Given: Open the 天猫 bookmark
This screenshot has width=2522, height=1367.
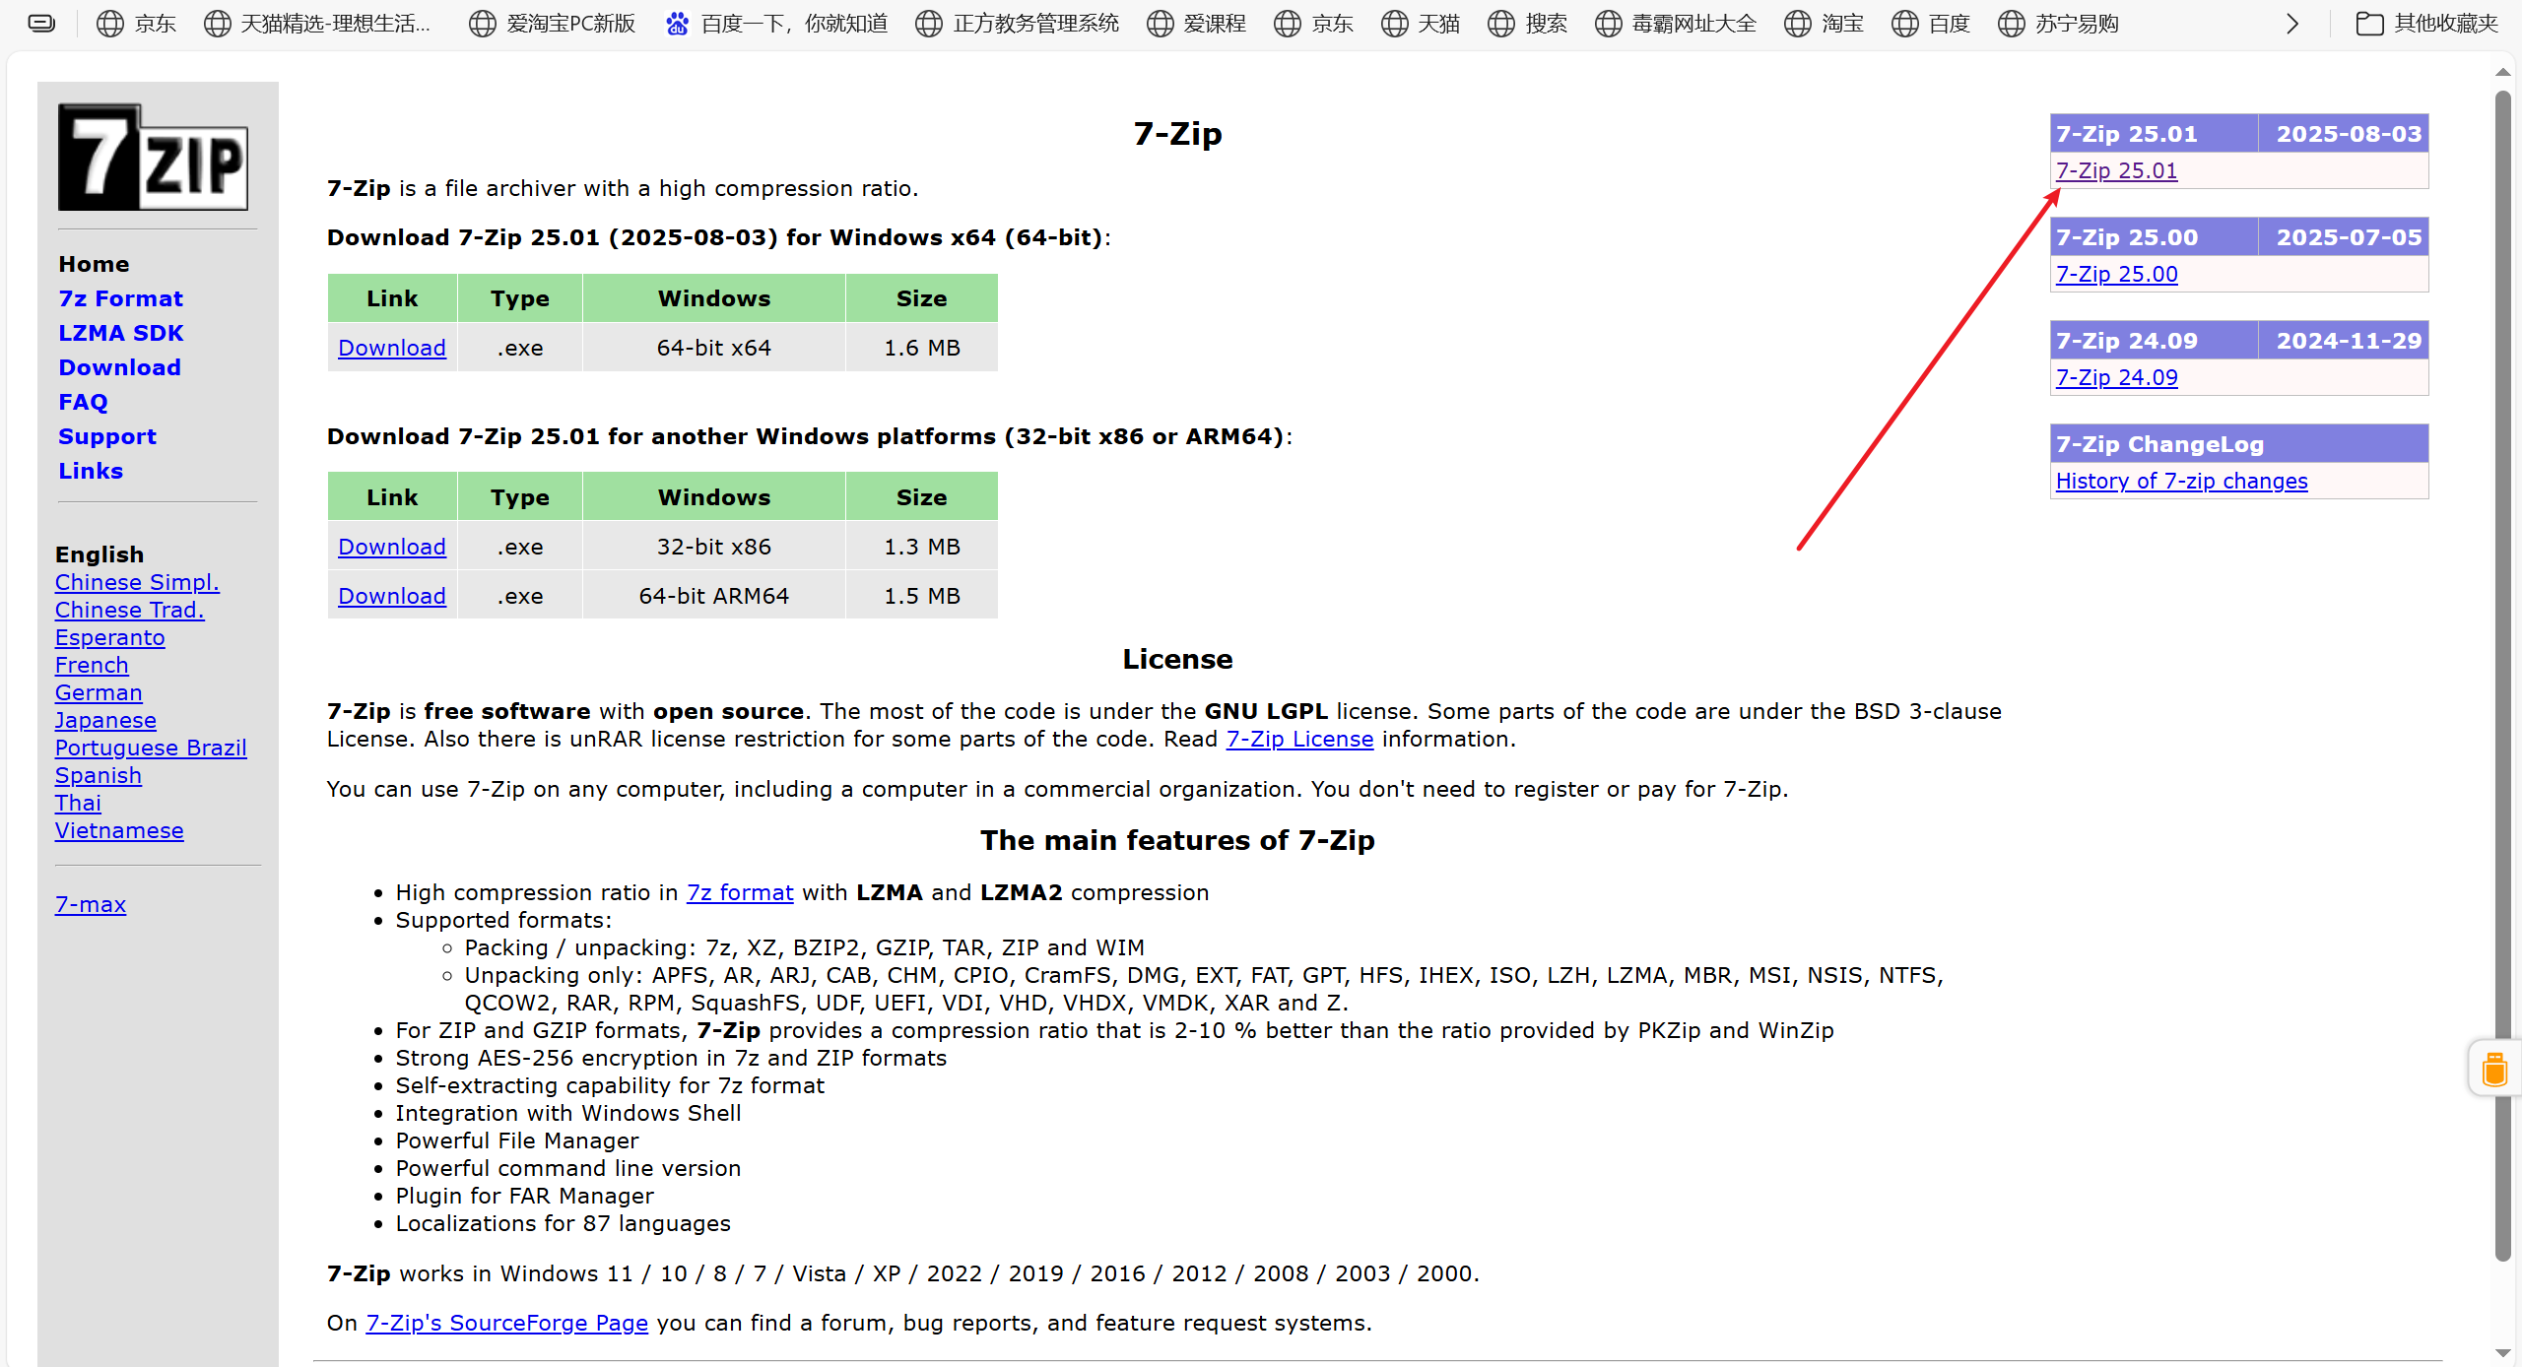Looking at the screenshot, I should [1421, 24].
